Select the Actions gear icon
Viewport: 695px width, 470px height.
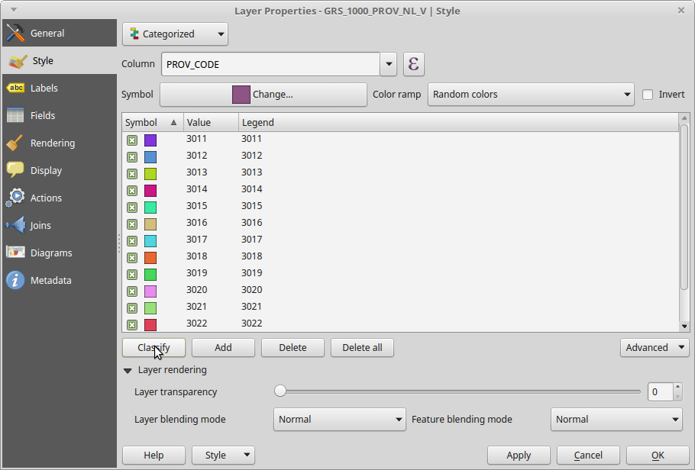15,198
